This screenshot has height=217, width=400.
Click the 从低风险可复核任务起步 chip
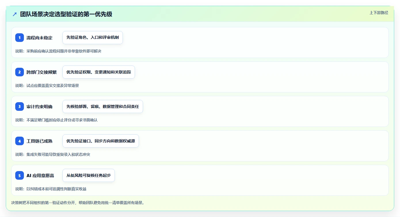(x=89, y=175)
